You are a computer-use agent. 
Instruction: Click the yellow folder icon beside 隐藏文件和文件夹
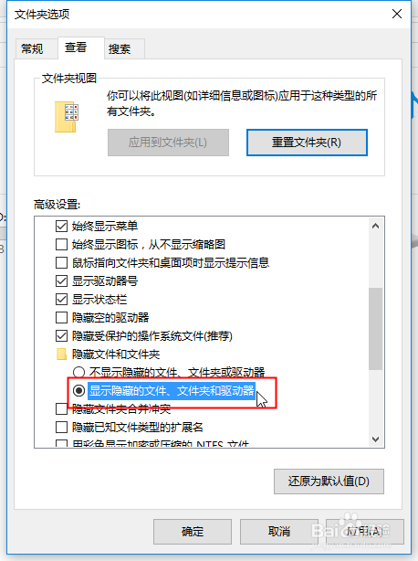click(x=61, y=355)
